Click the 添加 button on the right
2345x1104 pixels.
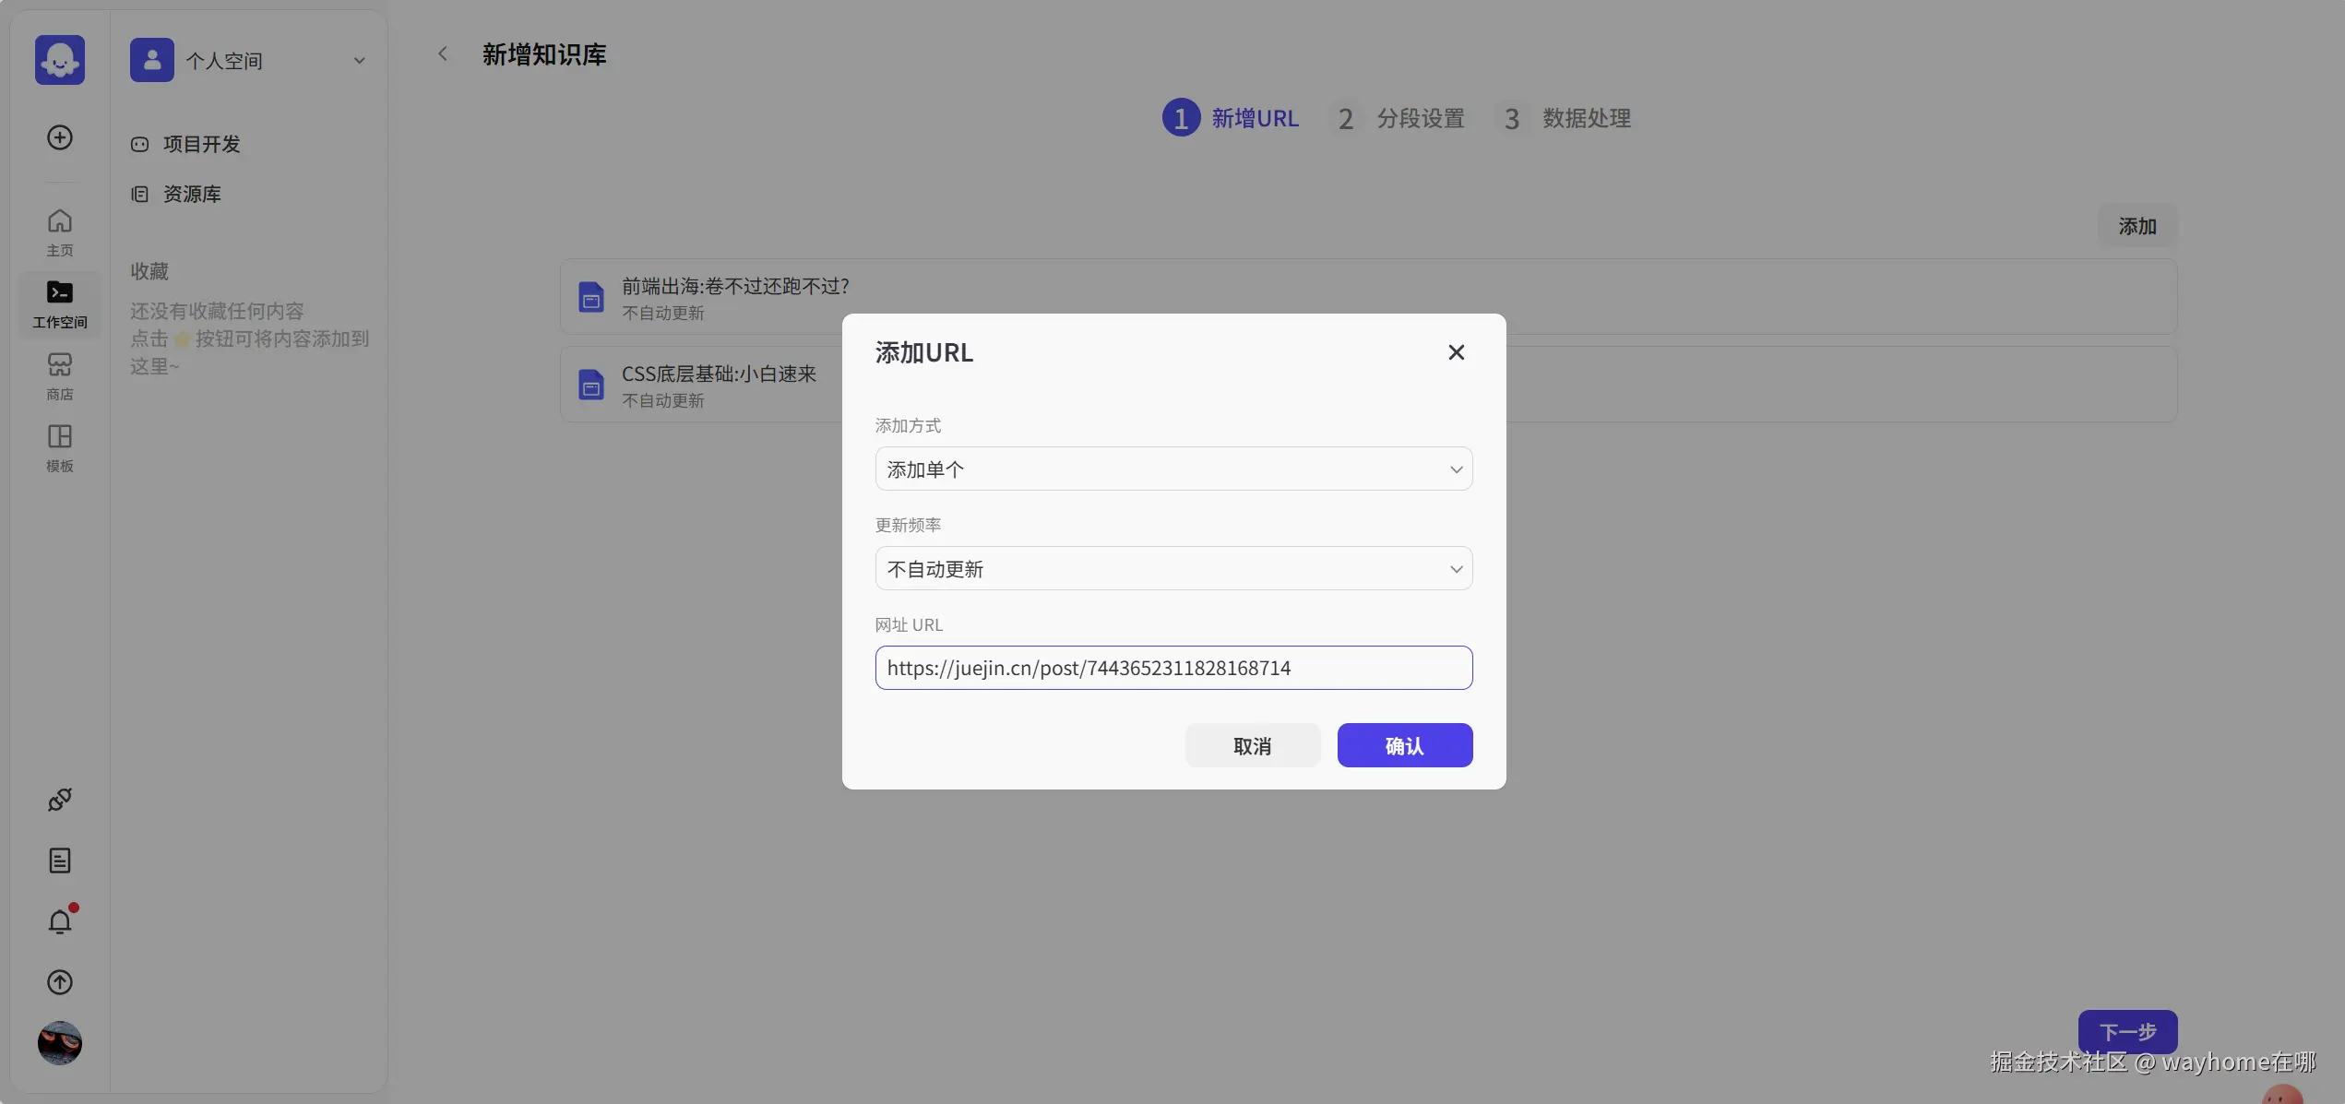click(2137, 226)
